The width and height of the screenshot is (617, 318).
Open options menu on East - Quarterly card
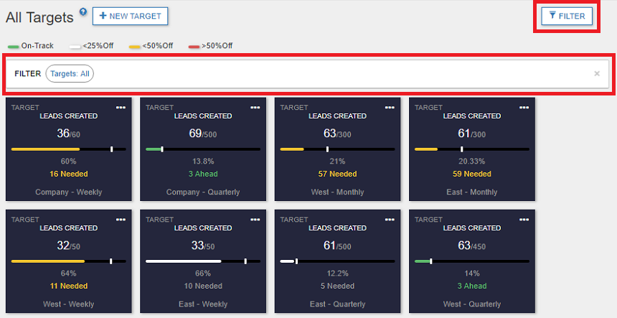coord(390,219)
